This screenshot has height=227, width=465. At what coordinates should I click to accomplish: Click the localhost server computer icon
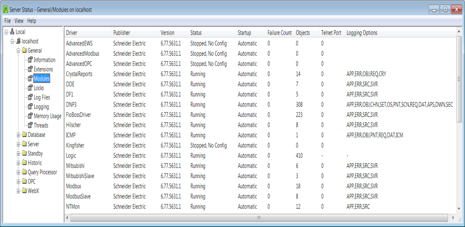(18, 41)
